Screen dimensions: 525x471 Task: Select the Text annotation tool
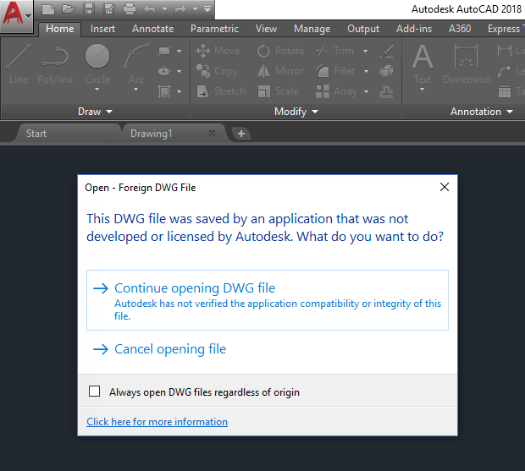[x=423, y=64]
